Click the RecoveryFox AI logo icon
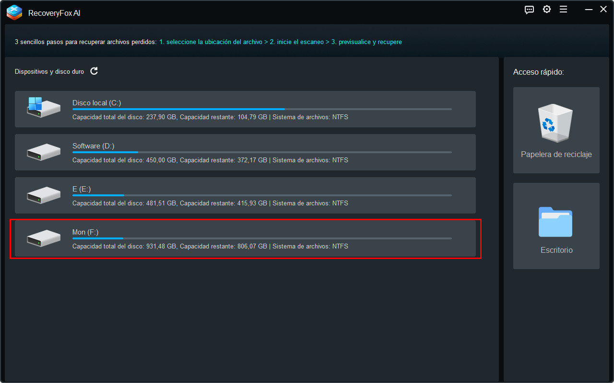This screenshot has height=383, width=614. click(x=14, y=12)
